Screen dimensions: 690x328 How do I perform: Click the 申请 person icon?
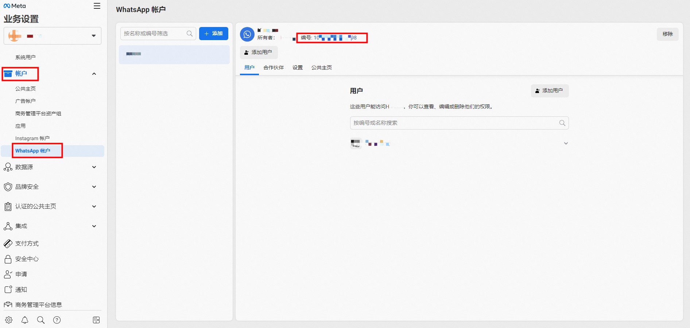8,274
